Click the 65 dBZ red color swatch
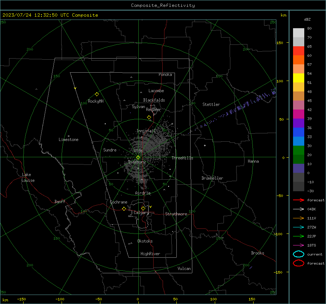Viewport: 326px width, 304px height. click(x=298, y=51)
